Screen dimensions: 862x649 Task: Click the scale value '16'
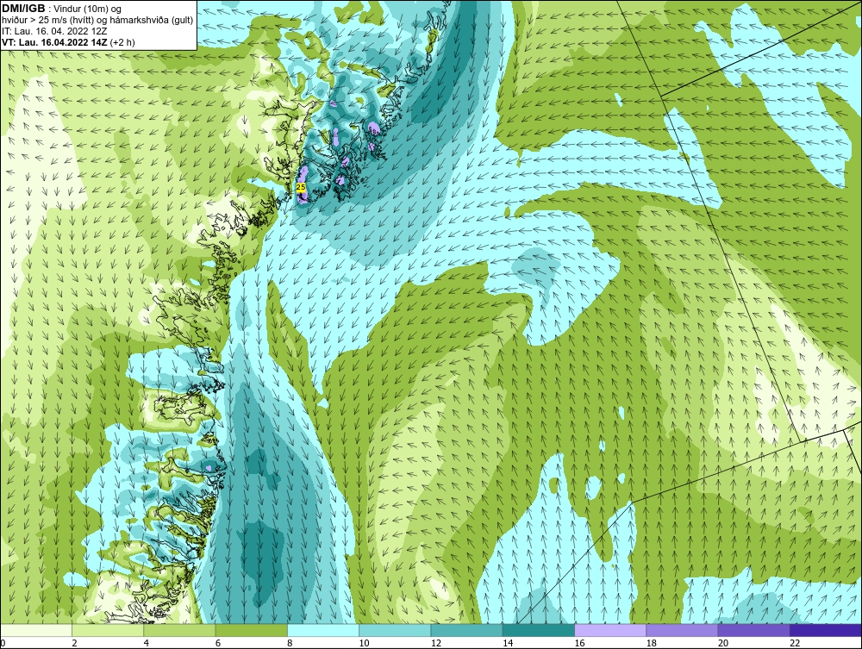click(x=579, y=644)
